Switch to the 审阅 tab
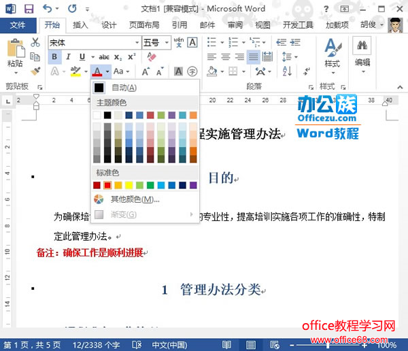This screenshot has height=351, width=408. click(x=235, y=25)
